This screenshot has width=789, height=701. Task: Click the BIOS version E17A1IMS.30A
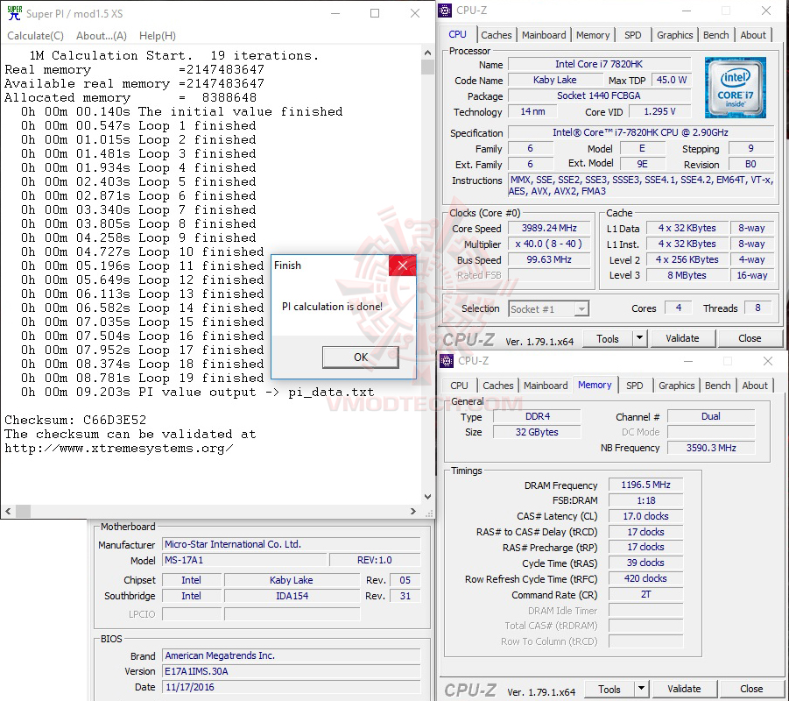291,671
